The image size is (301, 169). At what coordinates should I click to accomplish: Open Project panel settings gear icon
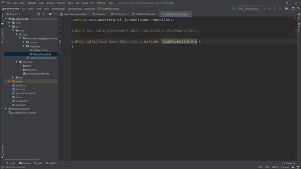(50, 14)
